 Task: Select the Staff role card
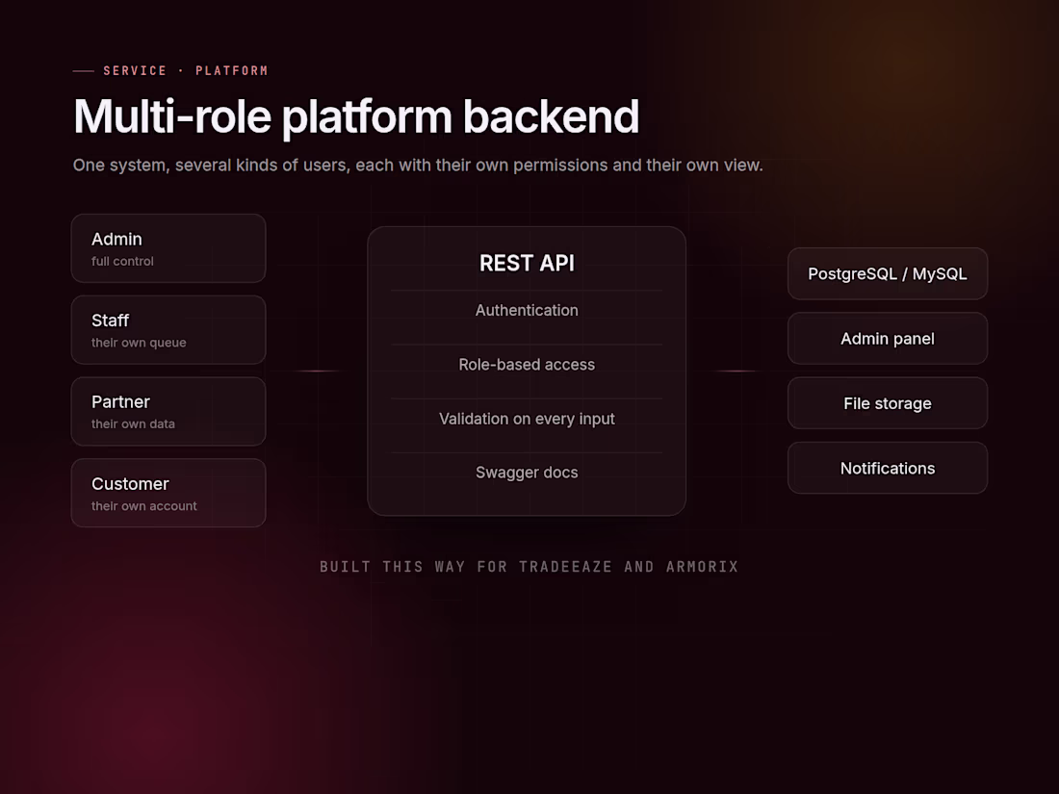(168, 329)
